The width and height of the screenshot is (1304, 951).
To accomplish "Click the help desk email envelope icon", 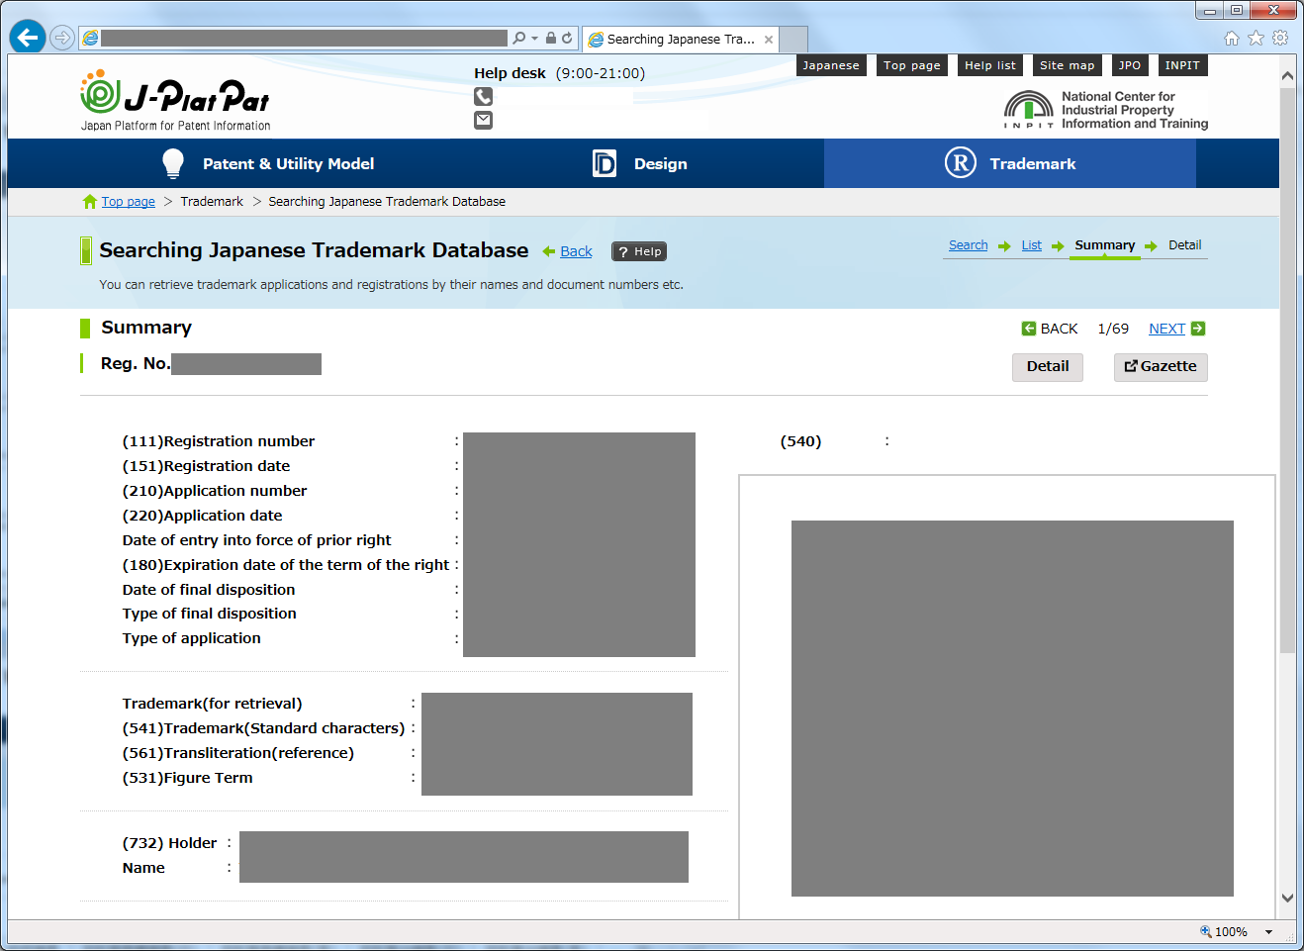I will tap(483, 120).
